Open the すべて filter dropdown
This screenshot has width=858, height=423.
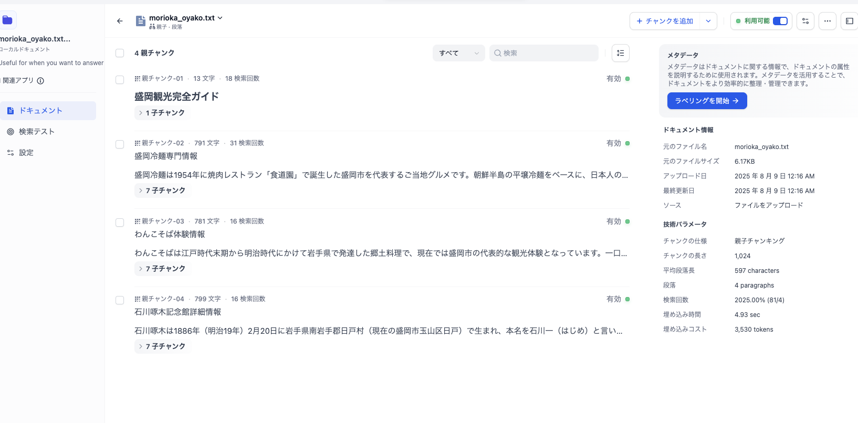(x=459, y=53)
